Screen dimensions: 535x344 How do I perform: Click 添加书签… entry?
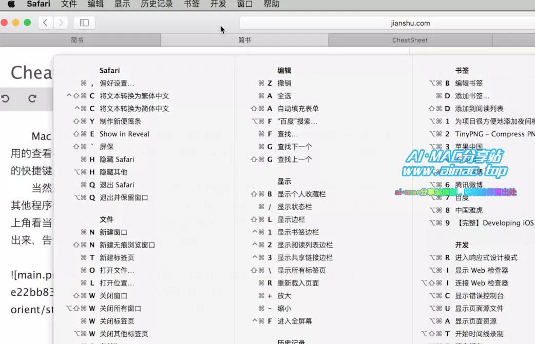(472, 96)
